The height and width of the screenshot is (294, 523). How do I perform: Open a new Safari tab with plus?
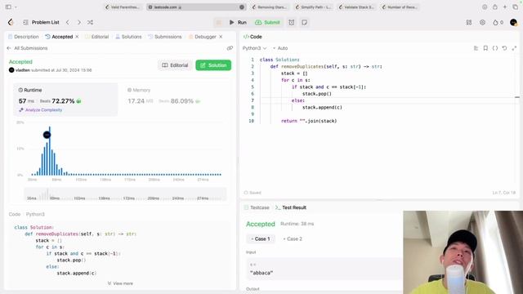coord(505,7)
